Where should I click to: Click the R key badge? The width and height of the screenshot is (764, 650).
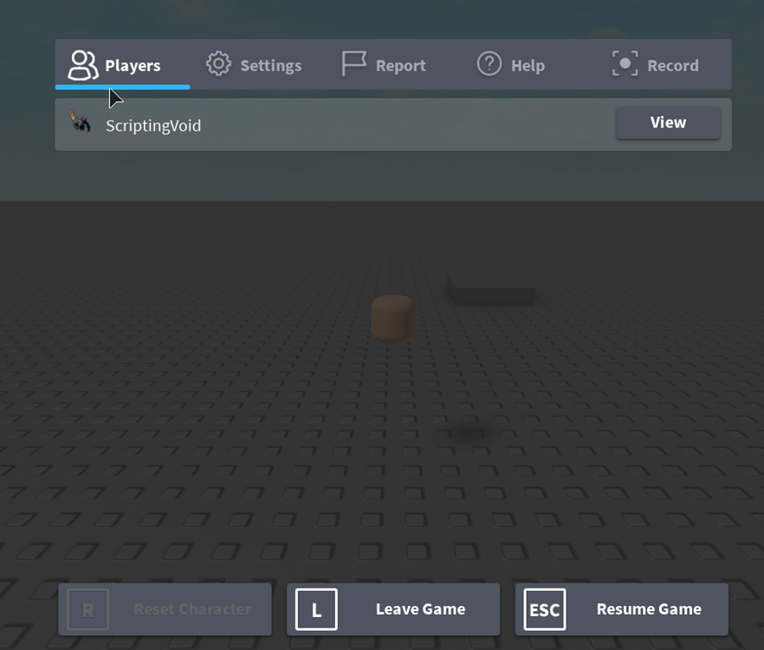pyautogui.click(x=86, y=609)
